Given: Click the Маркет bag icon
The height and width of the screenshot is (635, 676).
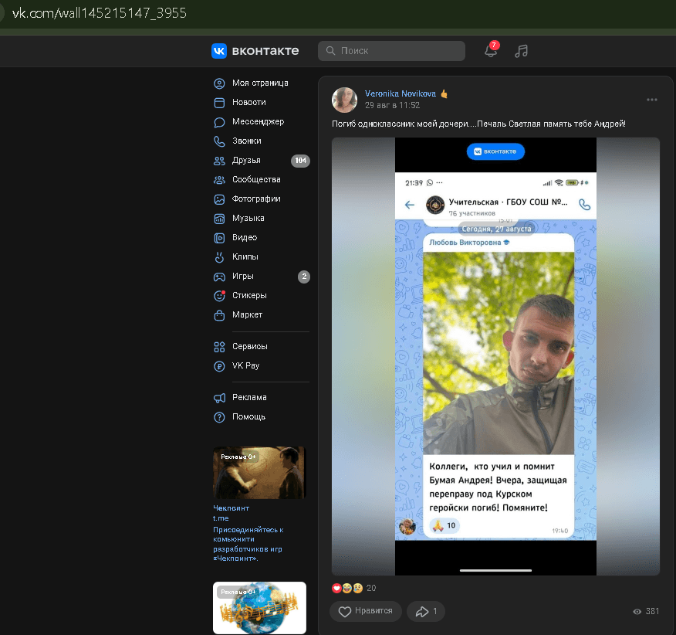Looking at the screenshot, I should point(219,315).
